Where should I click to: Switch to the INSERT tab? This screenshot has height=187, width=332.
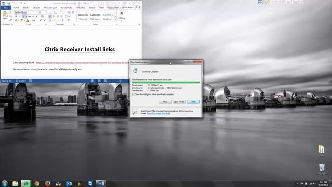[x=26, y=8]
